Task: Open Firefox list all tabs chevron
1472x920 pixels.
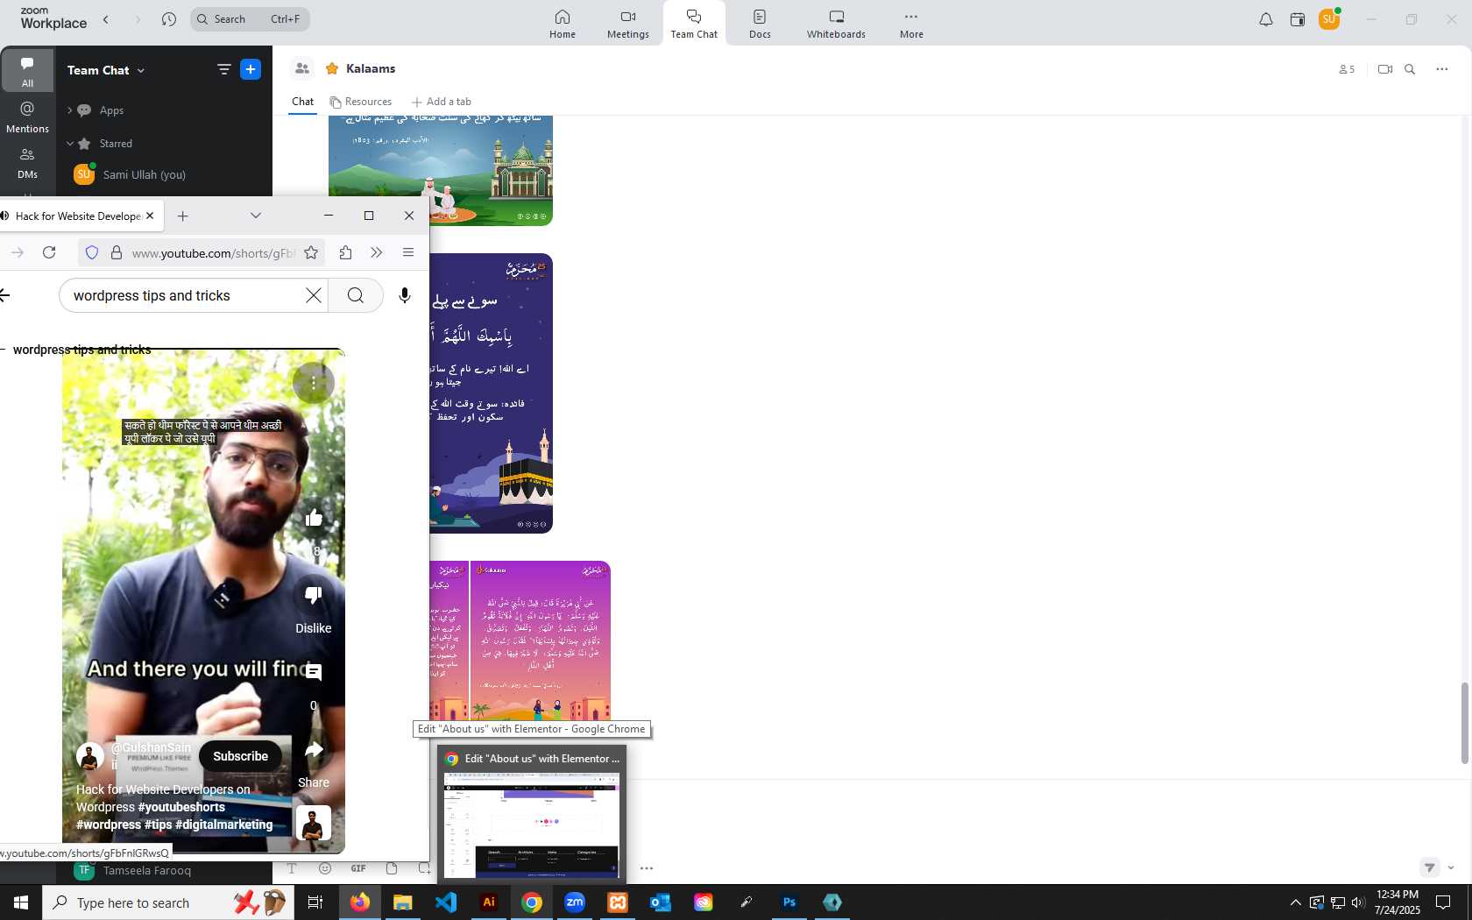Action: pos(256,216)
